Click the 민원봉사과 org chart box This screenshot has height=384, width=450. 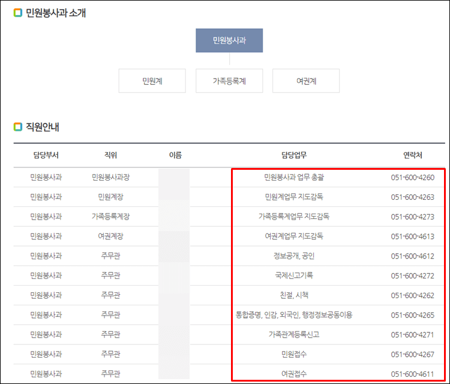tap(229, 40)
